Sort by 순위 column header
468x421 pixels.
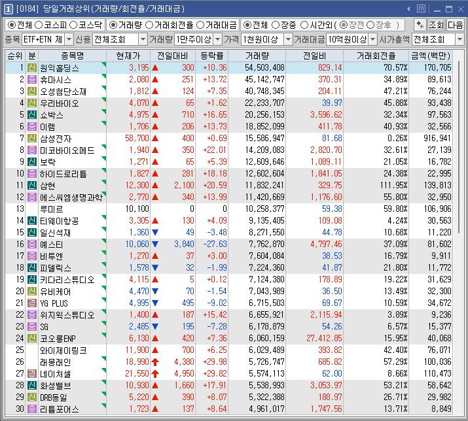[15, 56]
